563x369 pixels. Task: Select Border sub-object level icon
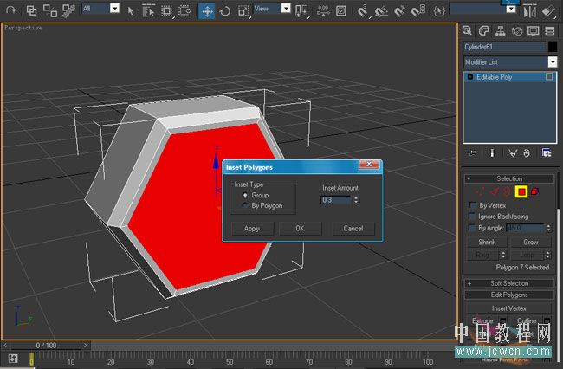click(x=507, y=191)
